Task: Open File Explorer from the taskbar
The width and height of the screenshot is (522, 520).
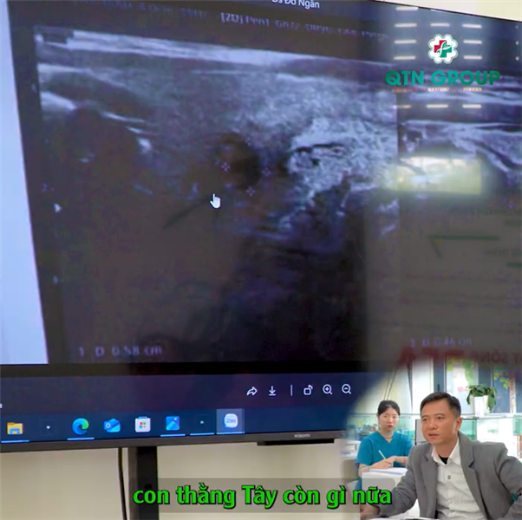Action: click(15, 427)
